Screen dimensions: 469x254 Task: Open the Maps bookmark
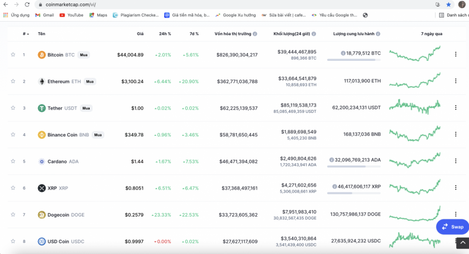tap(98, 15)
